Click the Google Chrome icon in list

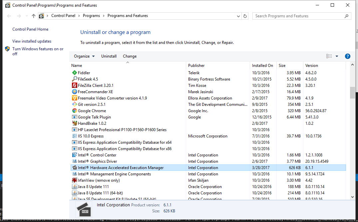tap(75, 111)
